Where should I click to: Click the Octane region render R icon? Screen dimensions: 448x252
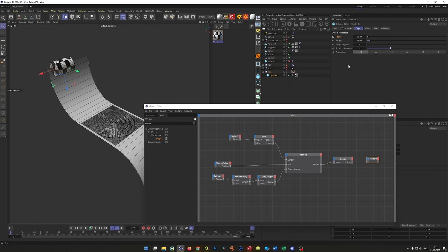(x=283, y=24)
